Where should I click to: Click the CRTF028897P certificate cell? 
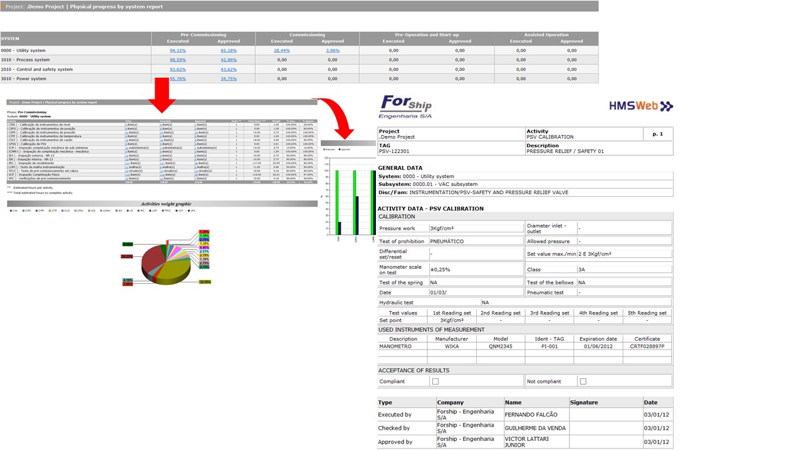[647, 346]
